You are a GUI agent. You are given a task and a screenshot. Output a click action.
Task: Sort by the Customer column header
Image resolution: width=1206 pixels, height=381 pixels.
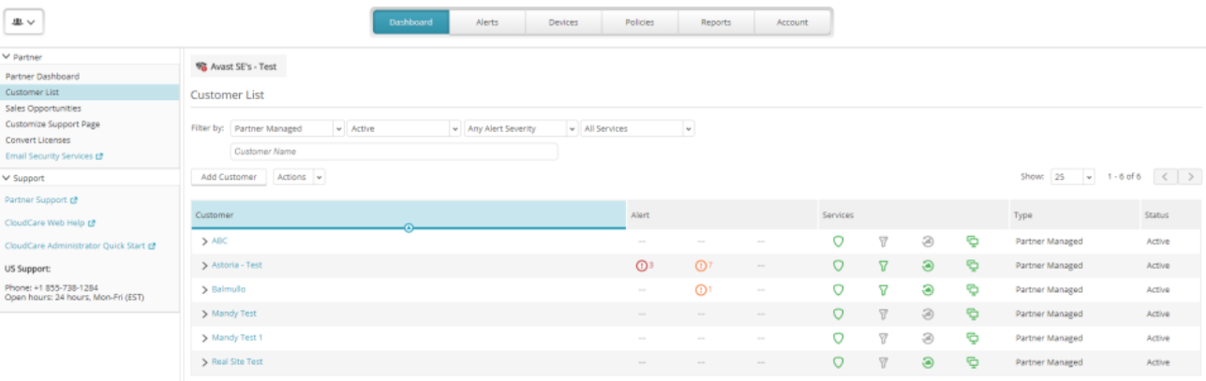[x=408, y=215]
